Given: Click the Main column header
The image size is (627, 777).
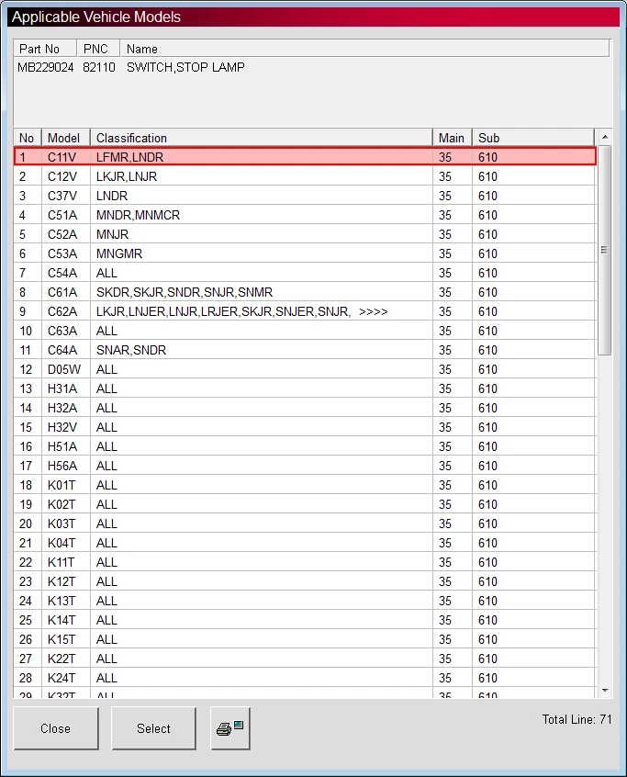Looking at the screenshot, I should tap(453, 138).
